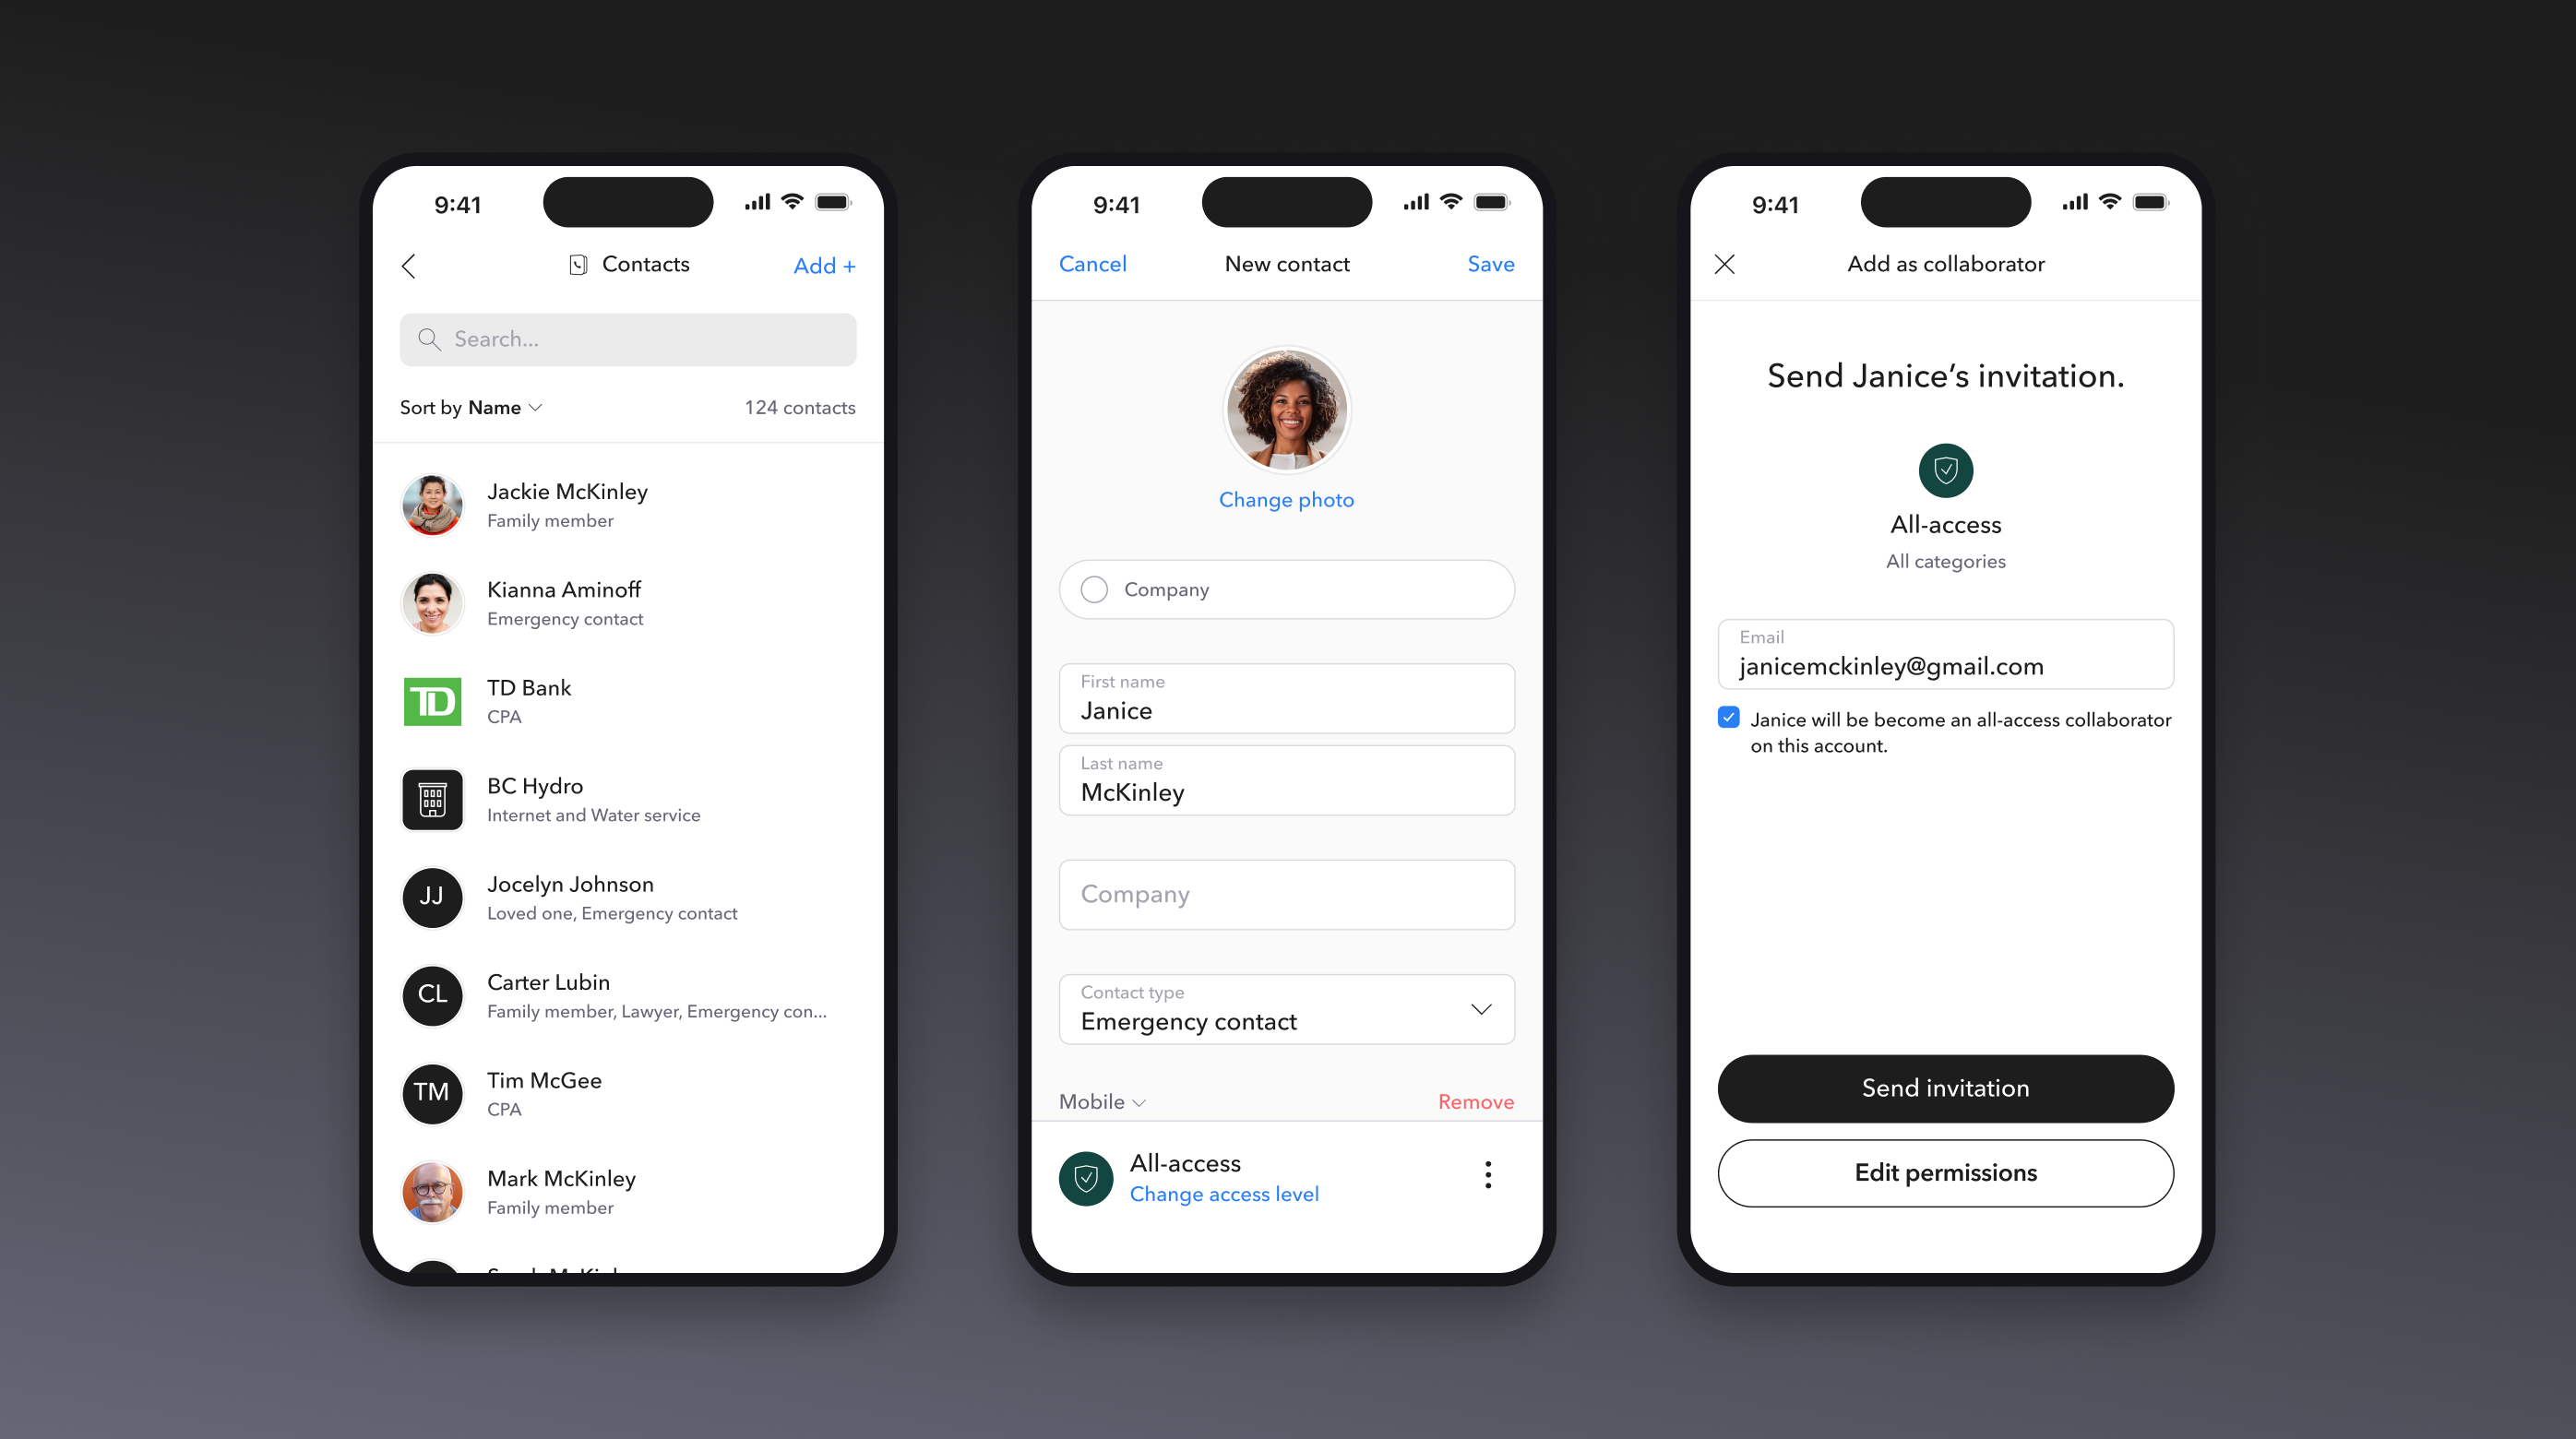Click the All-access shield icon in new contact form

point(1088,1175)
